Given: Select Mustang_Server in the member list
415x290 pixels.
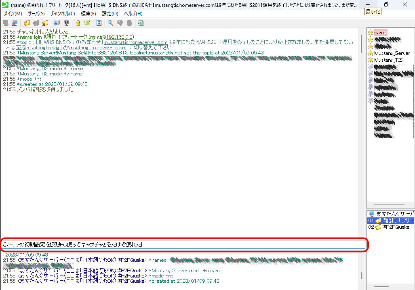Looking at the screenshot, I should (x=392, y=53).
